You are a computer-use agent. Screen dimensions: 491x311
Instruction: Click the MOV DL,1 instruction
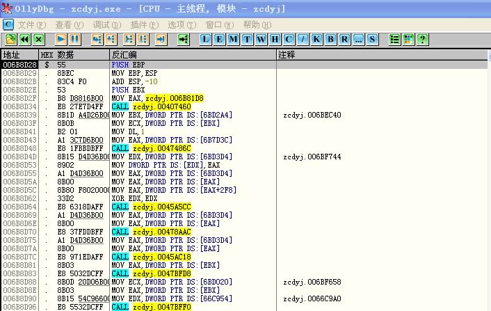point(128,132)
